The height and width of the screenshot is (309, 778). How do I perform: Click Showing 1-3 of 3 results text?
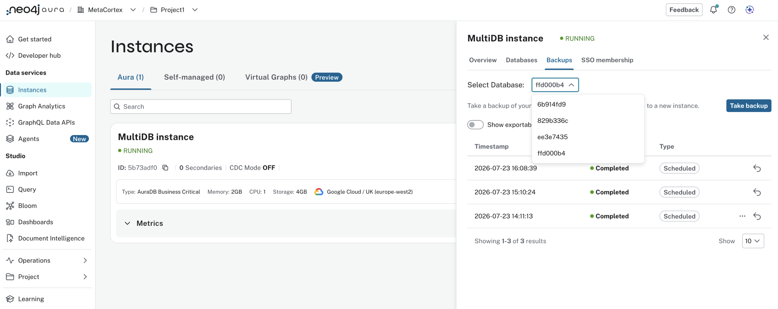pos(510,241)
